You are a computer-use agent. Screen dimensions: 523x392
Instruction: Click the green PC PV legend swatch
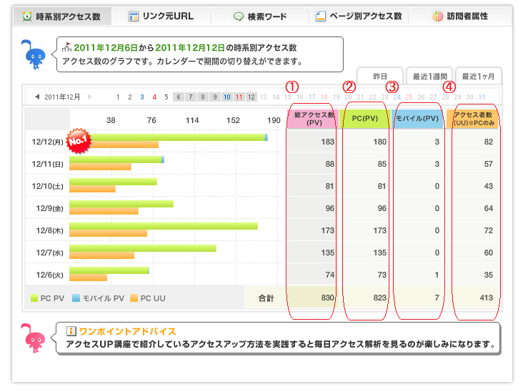(x=34, y=298)
